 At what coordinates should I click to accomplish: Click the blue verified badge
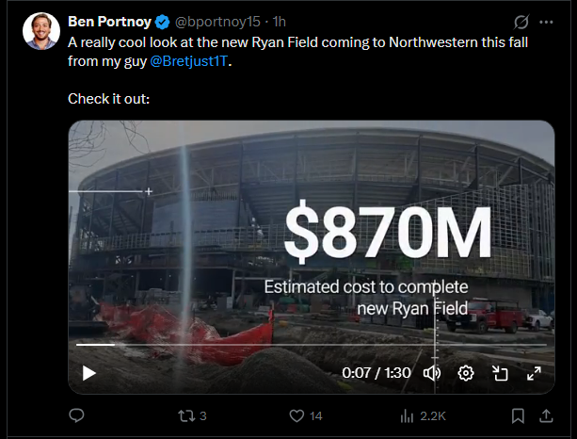(x=162, y=22)
